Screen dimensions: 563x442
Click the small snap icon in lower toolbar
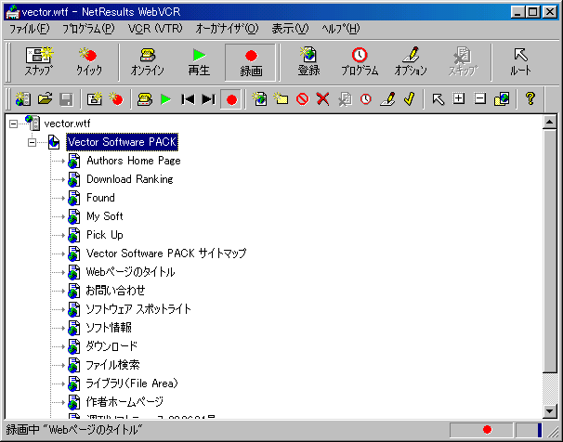[95, 98]
